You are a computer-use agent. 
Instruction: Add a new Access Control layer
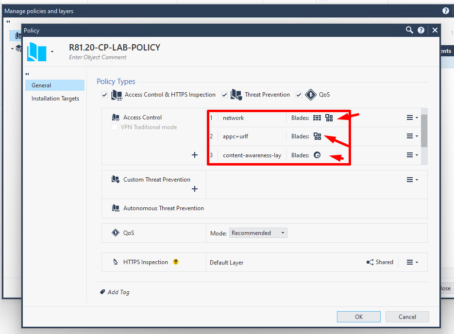195,155
